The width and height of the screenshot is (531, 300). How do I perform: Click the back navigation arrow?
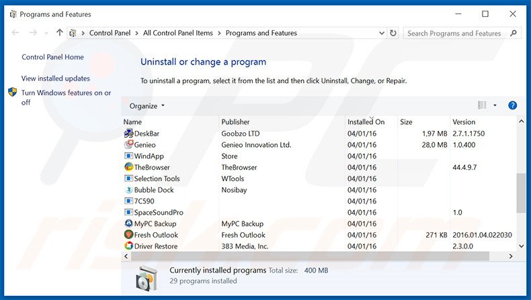pos(15,33)
